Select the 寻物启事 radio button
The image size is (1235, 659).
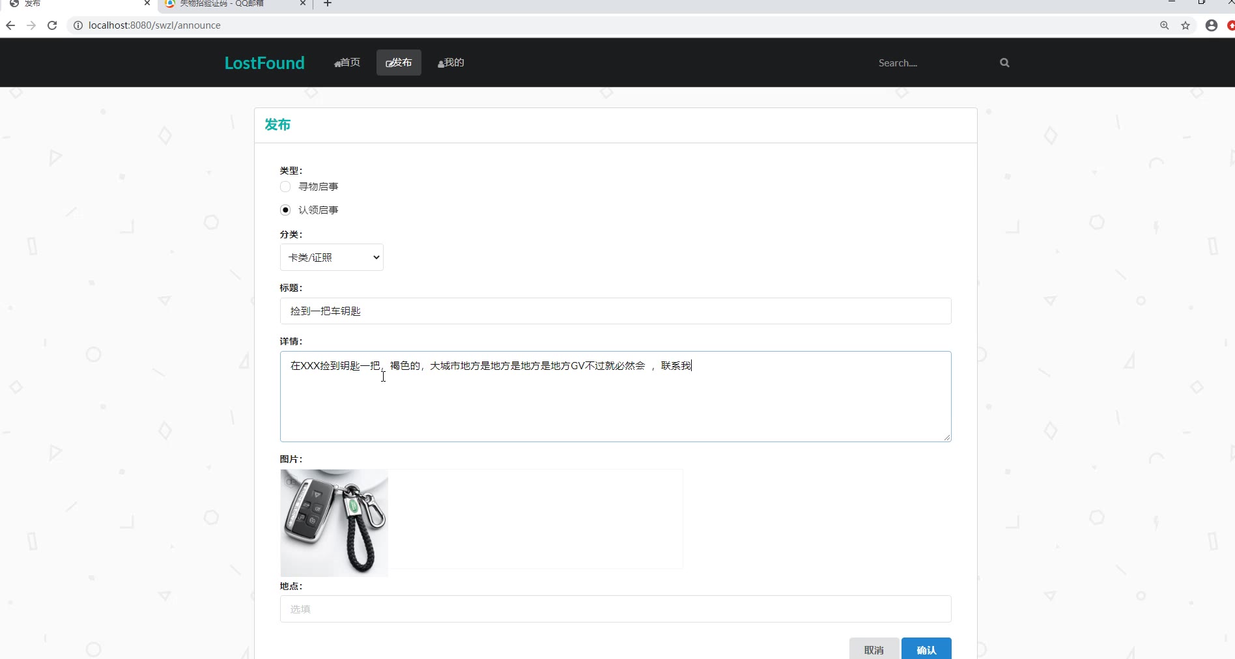[x=285, y=187]
